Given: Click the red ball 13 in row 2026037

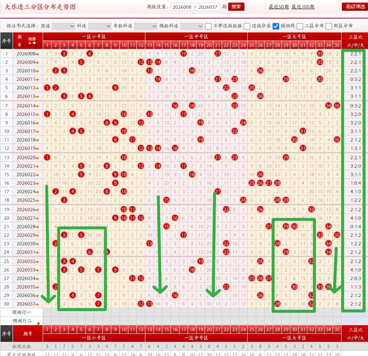Looking at the screenshot, I should [150, 304].
